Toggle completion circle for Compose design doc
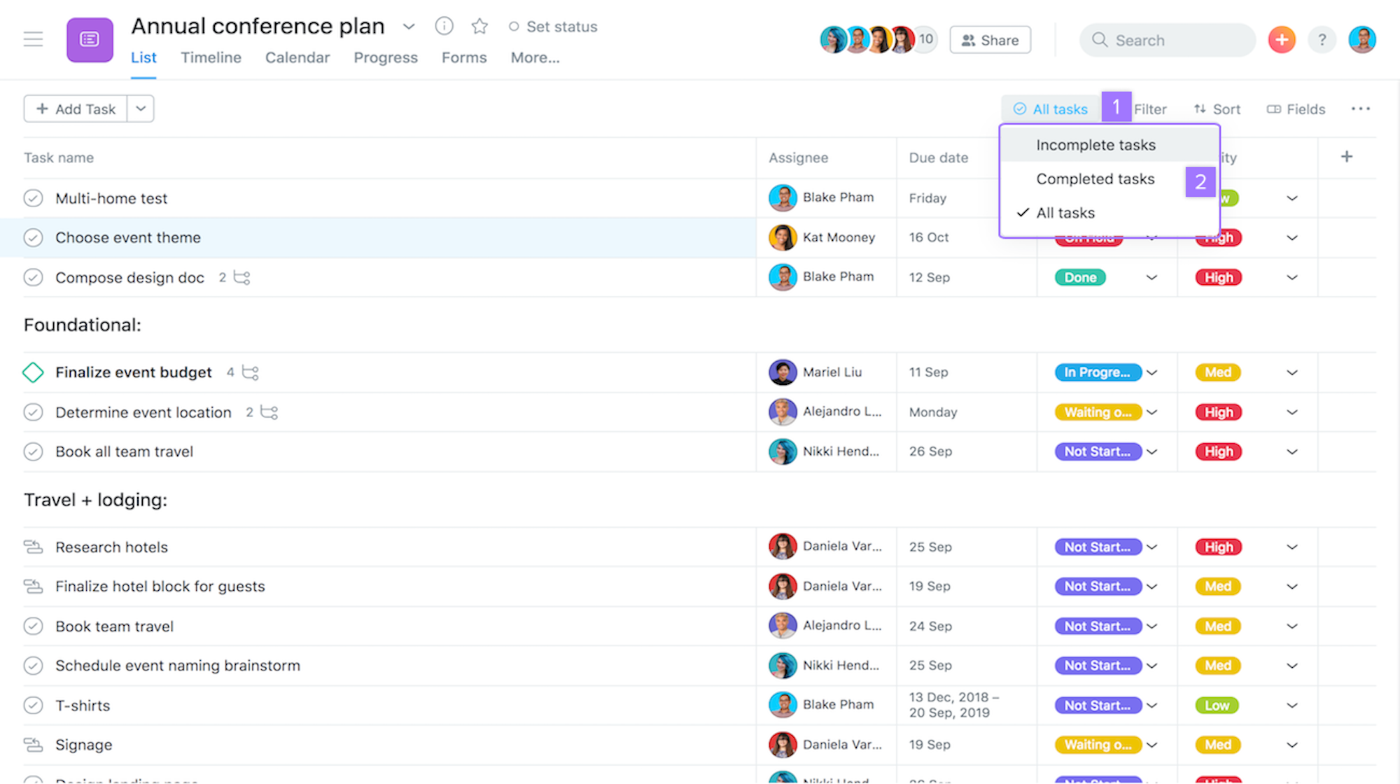Screen dimensions: 1400x784 [x=33, y=277]
